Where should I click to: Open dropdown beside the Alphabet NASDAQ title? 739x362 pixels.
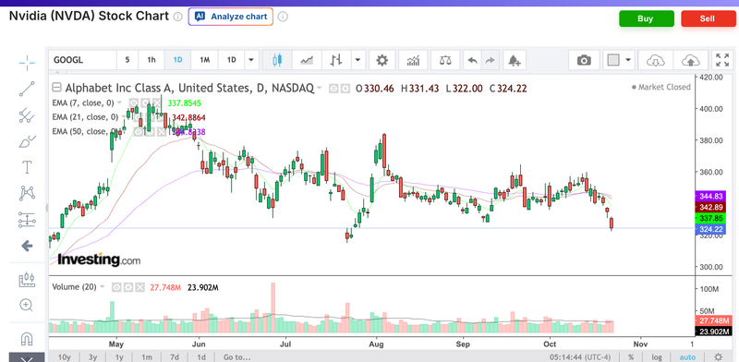click(319, 88)
